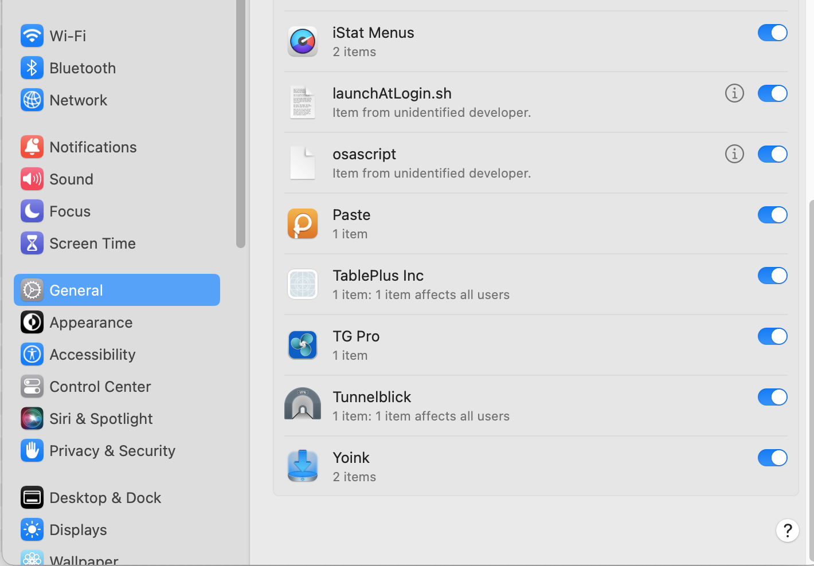Select Control Center in sidebar

[117, 386]
